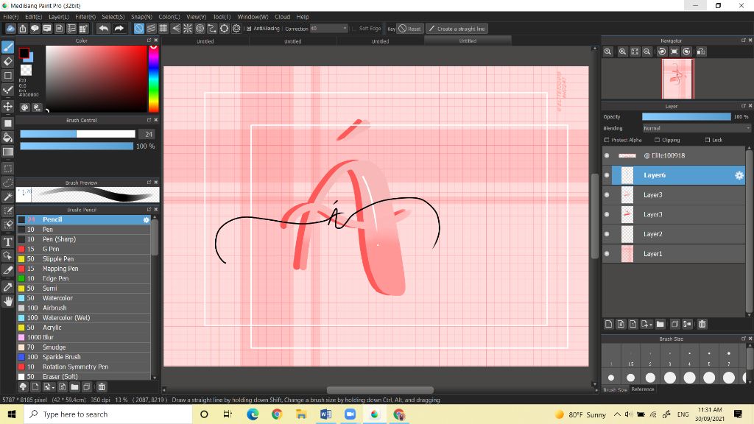Open the Layer menu
Viewport: 754px width, 424px height.
pos(59,17)
